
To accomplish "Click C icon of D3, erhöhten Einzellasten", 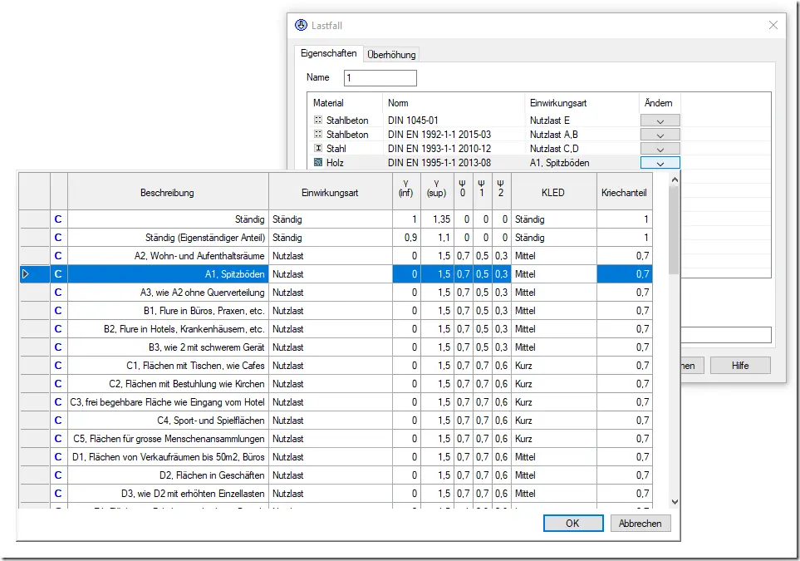I will [58, 494].
